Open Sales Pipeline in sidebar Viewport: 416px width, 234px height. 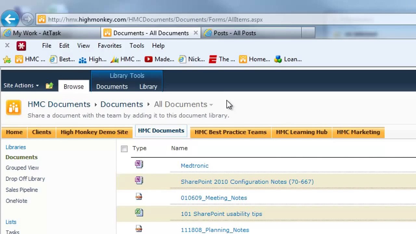21,190
